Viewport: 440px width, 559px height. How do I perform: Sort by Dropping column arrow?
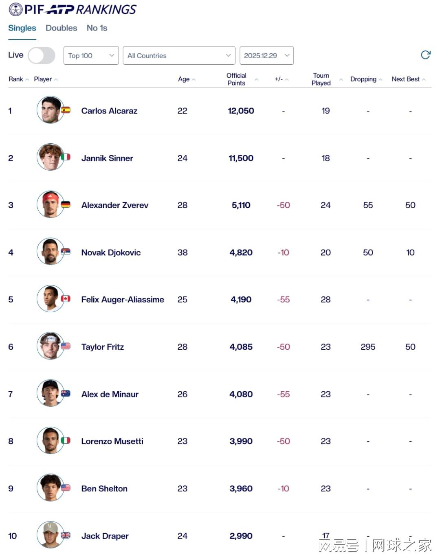click(x=380, y=79)
